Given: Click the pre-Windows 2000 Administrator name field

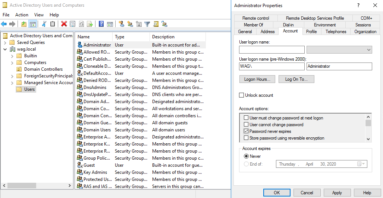Looking at the screenshot, I should point(339,66).
